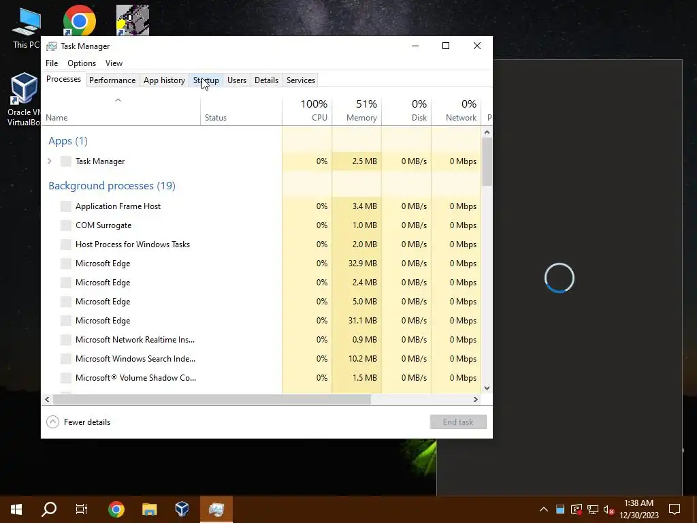Select Microsoft Edge row using 5.0 MB
Viewport: 697px width, 523px height.
(x=261, y=302)
